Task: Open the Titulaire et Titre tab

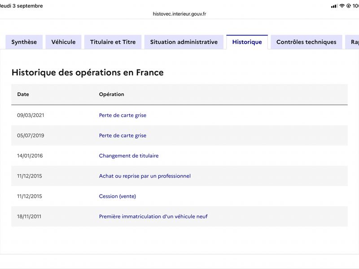Action: [113, 42]
